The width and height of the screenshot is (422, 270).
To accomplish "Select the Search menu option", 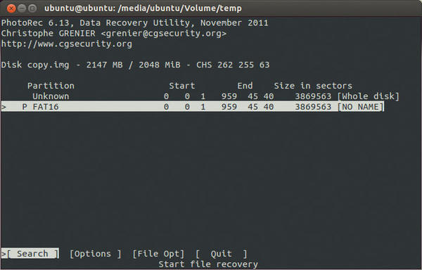I will point(30,254).
